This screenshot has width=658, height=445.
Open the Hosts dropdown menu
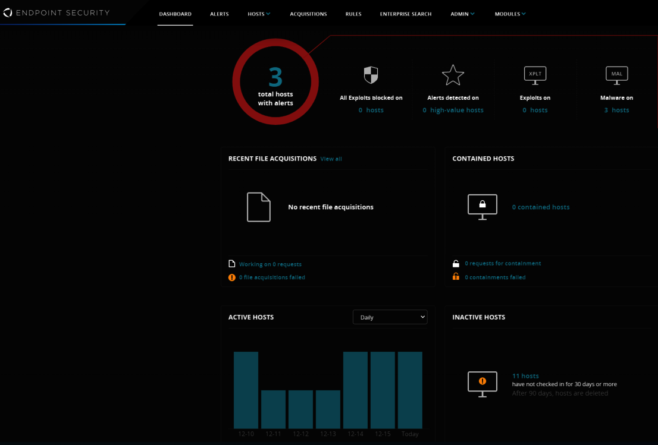pos(259,14)
